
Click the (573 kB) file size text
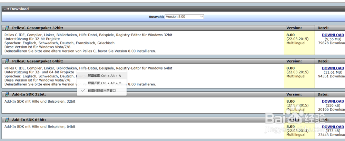point(333,131)
